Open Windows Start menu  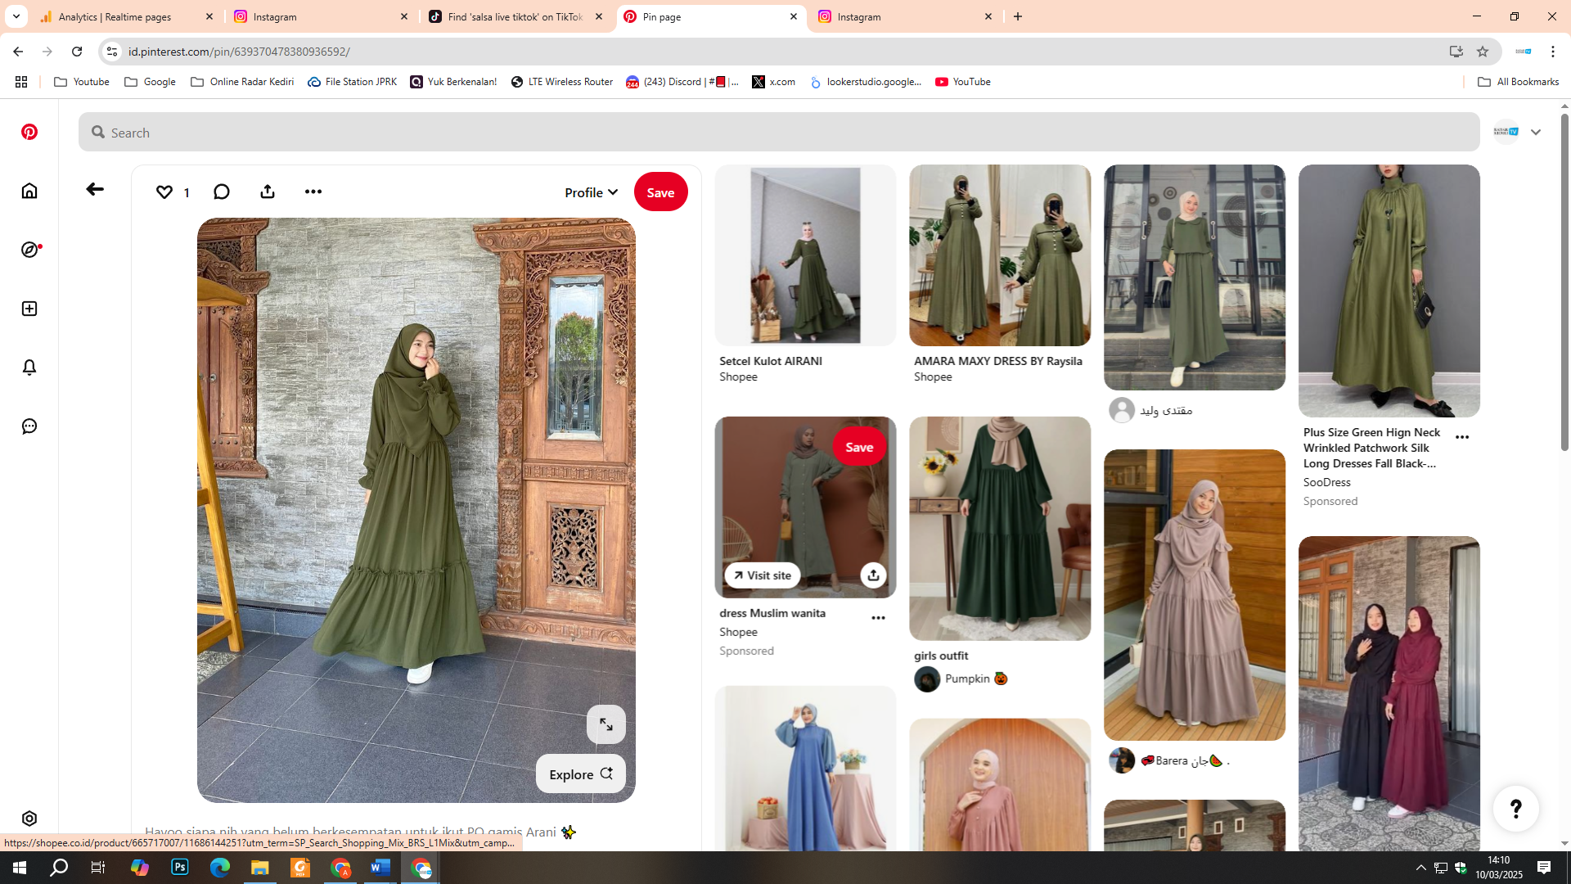[20, 868]
